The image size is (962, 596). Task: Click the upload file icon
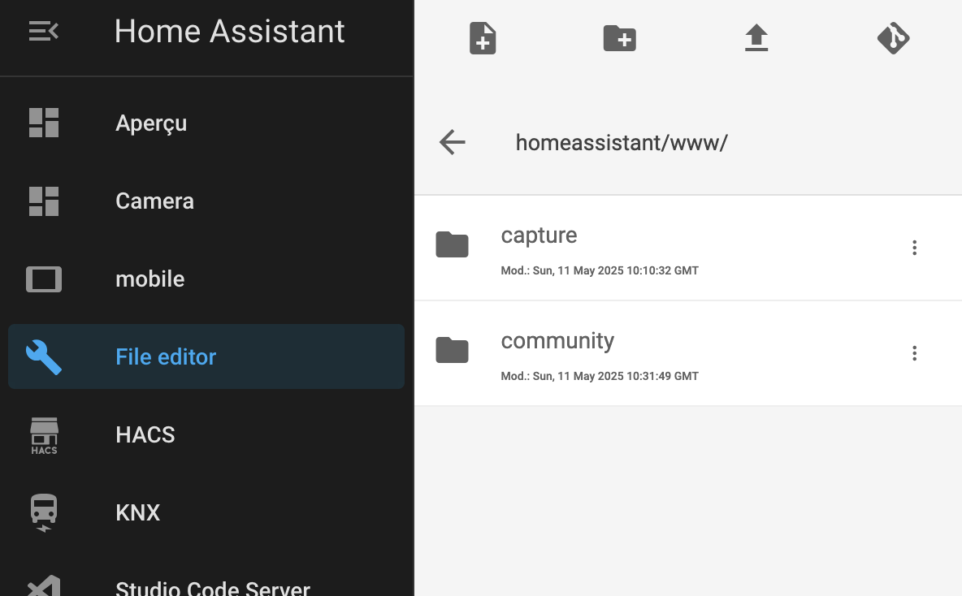click(756, 38)
